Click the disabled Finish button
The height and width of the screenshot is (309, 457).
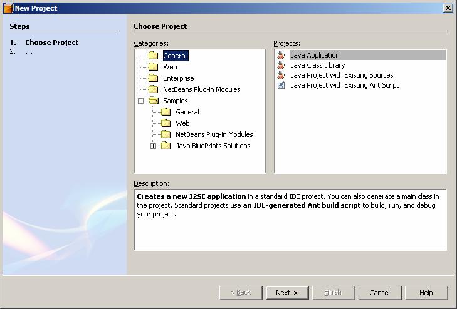(334, 293)
